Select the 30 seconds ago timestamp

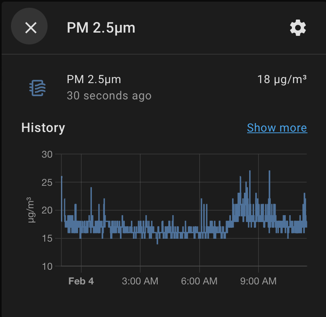pos(109,96)
